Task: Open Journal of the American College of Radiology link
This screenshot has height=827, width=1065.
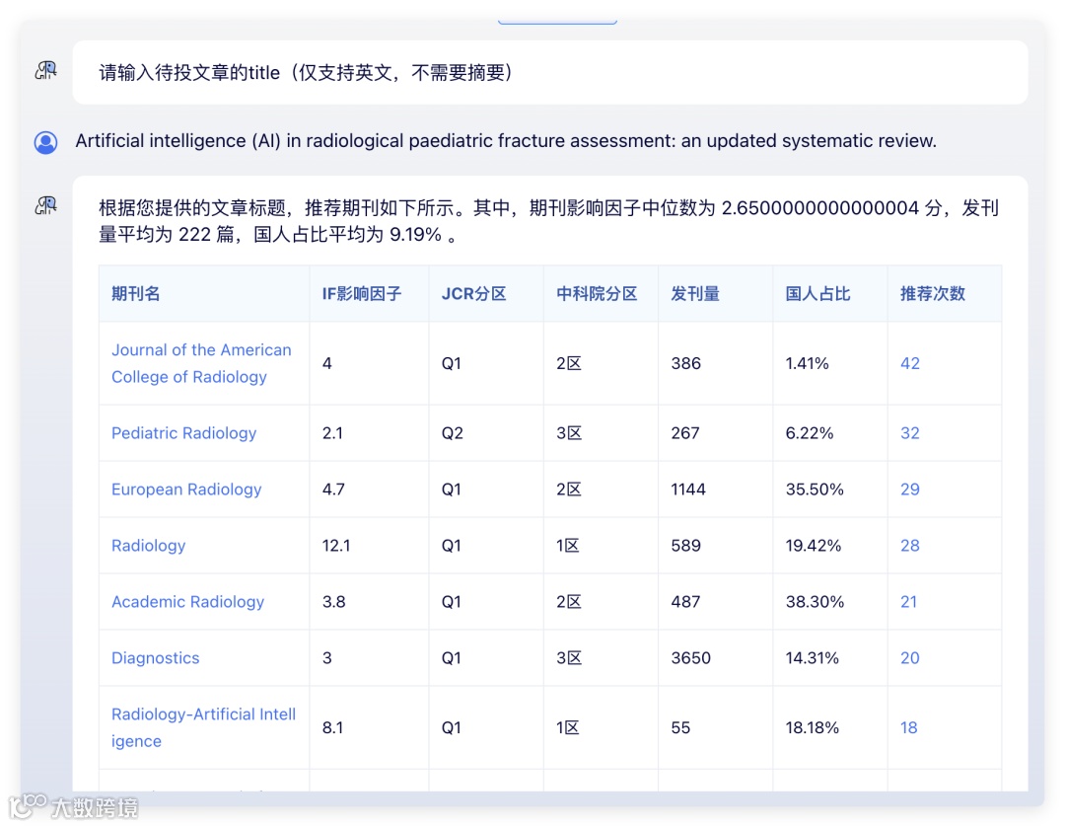Action: point(201,363)
